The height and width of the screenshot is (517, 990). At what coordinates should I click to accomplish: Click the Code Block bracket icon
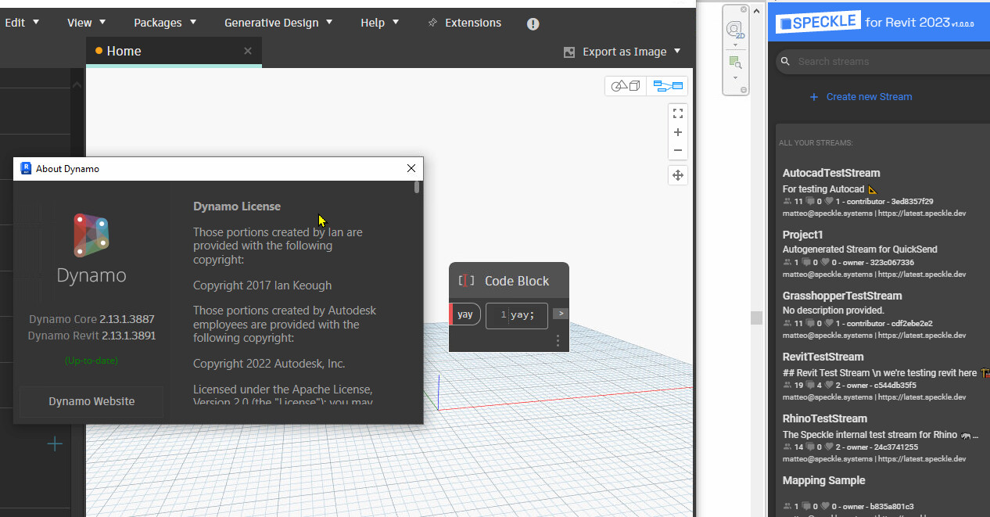point(466,281)
